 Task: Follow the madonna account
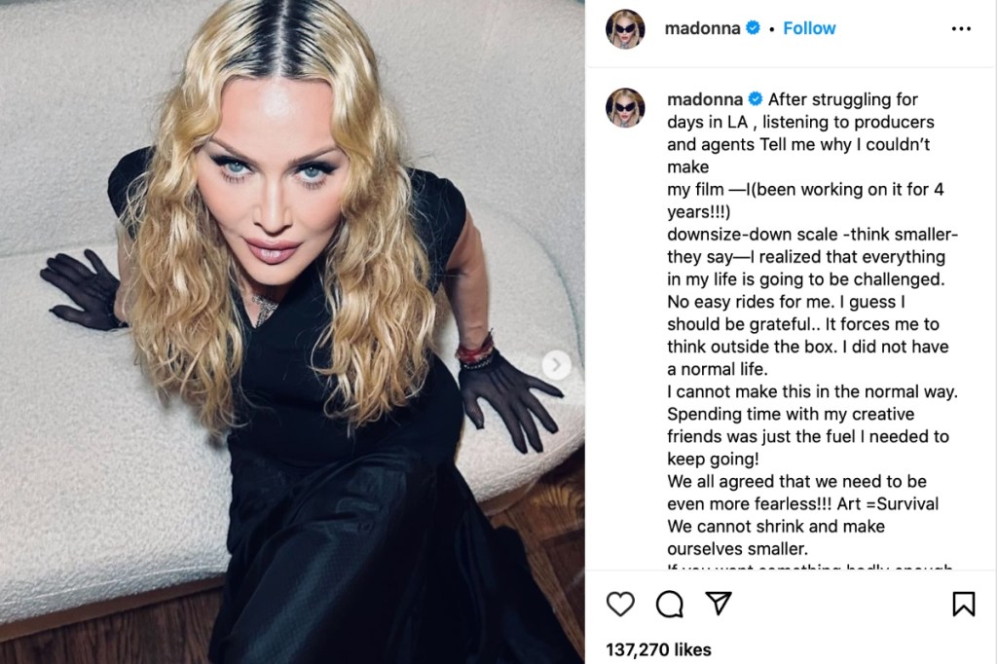pyautogui.click(x=809, y=28)
